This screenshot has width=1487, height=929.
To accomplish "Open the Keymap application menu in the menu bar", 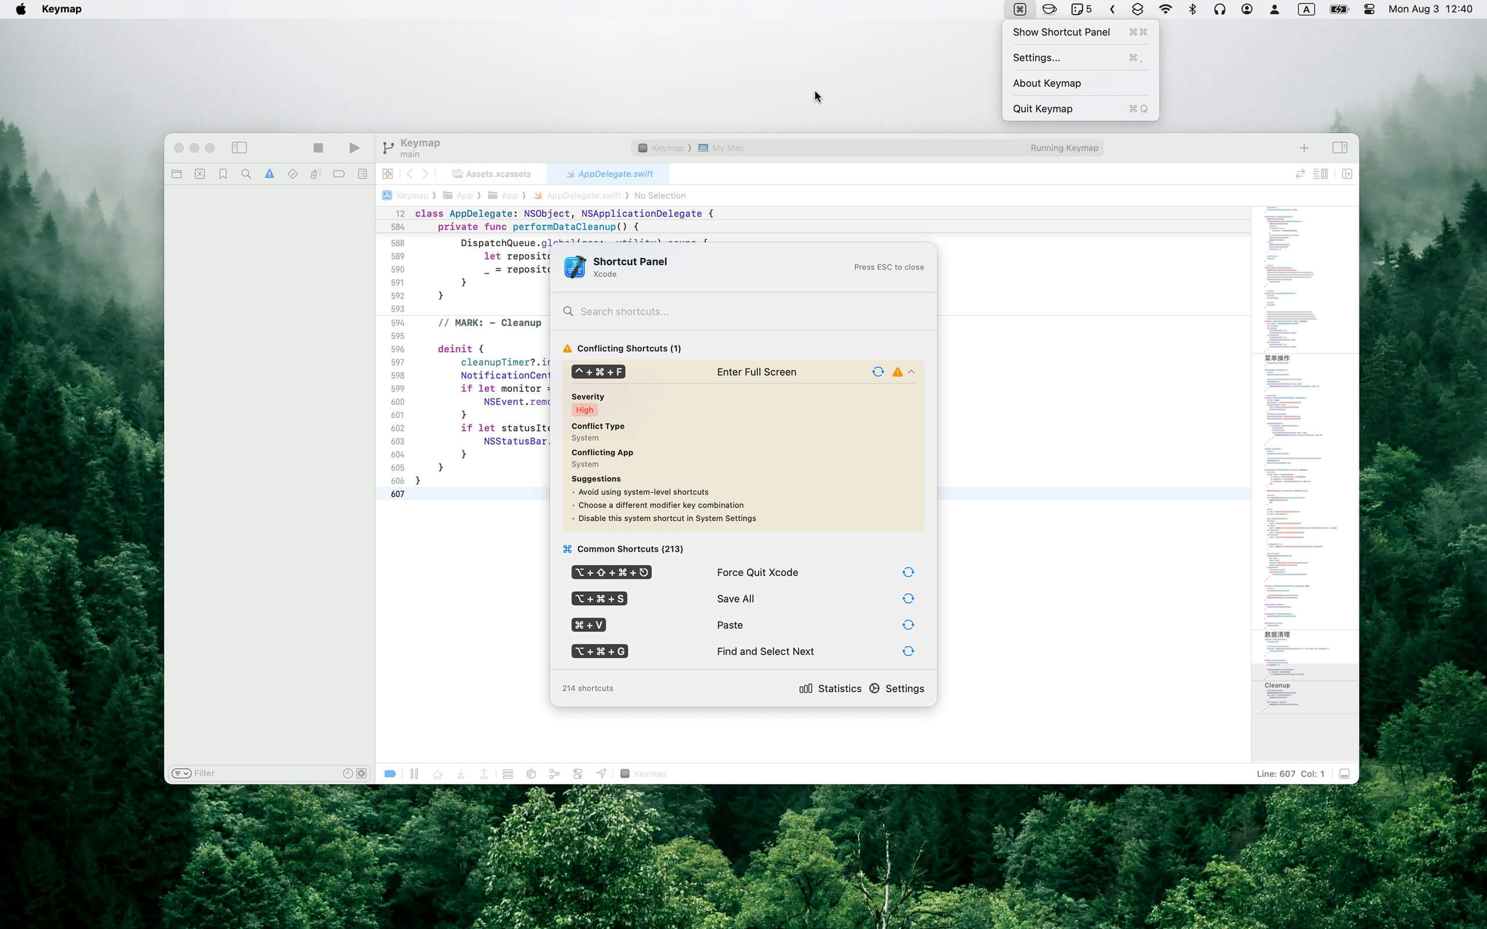I will [62, 9].
